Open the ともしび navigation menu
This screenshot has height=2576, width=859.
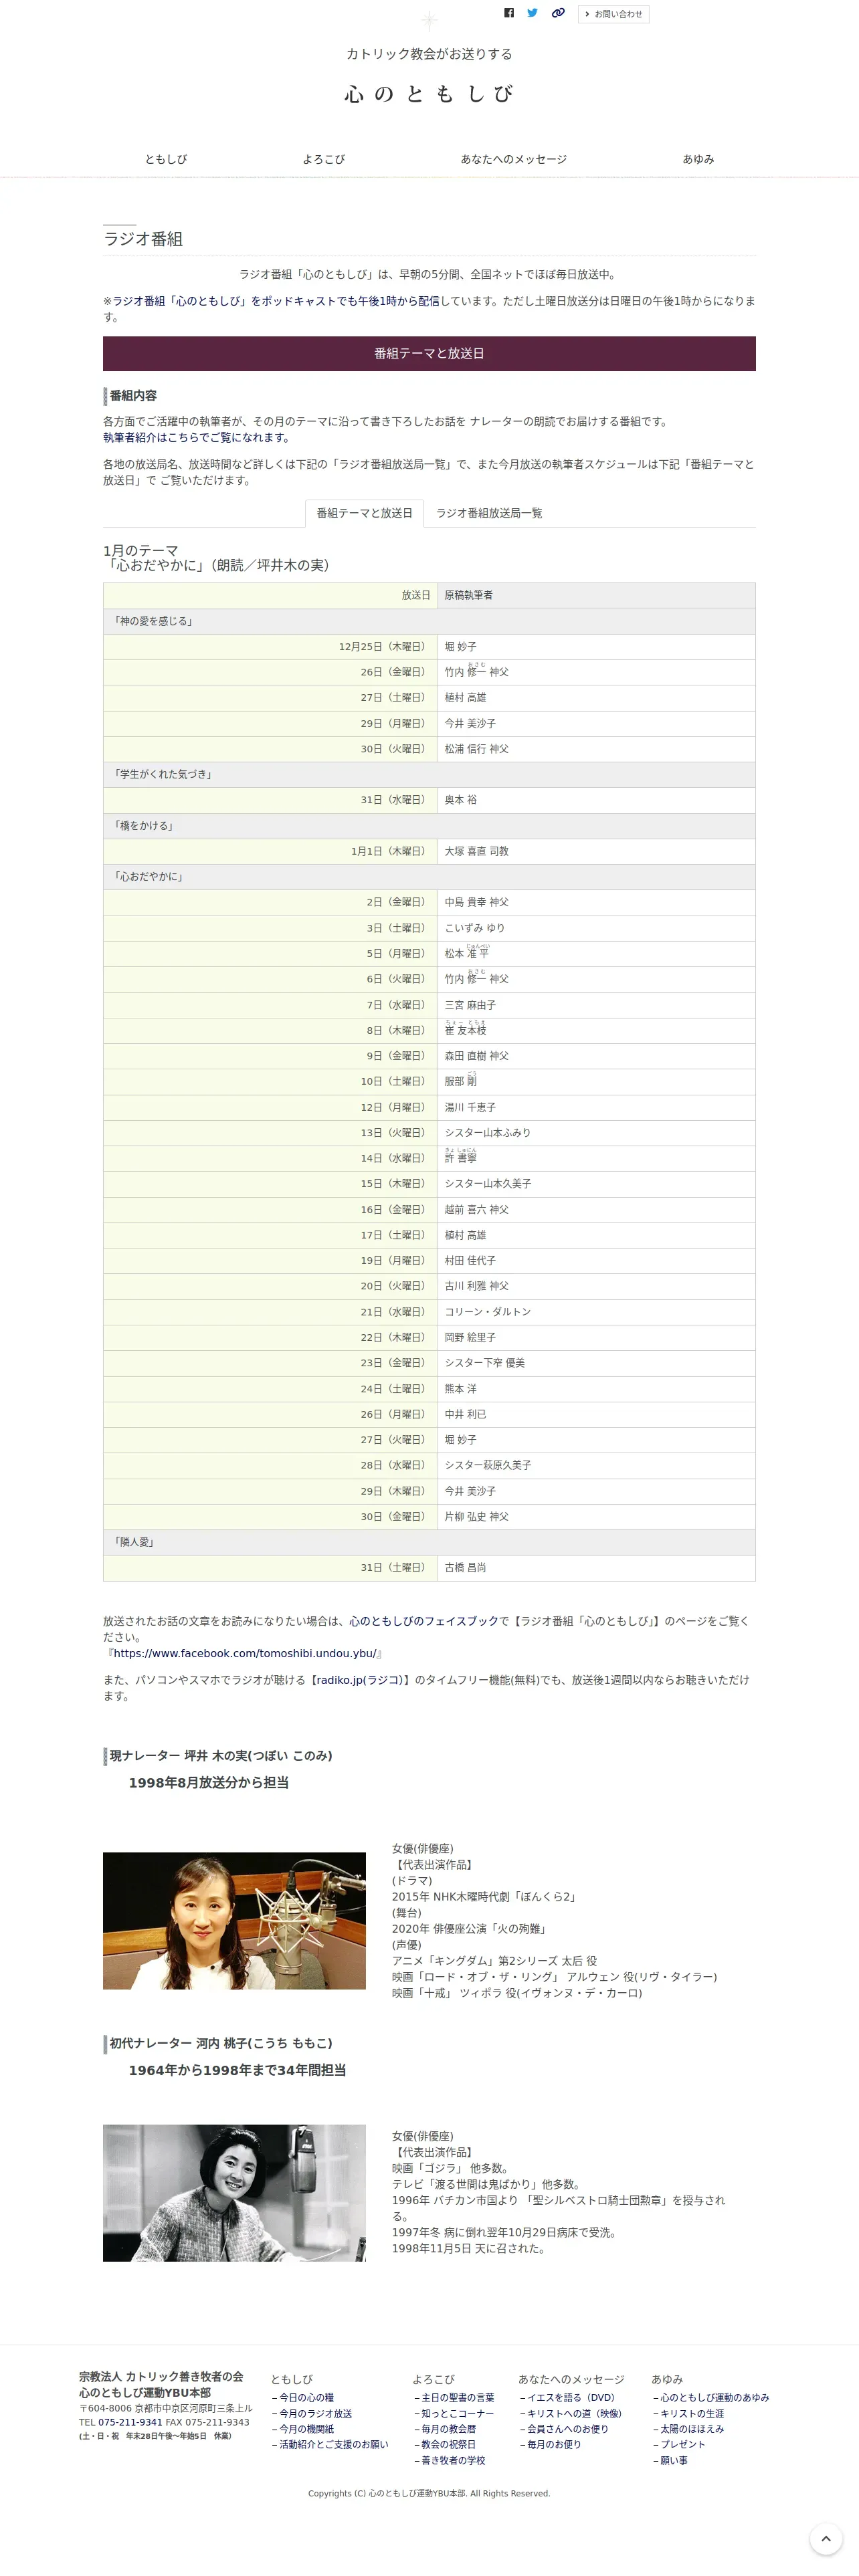click(166, 159)
